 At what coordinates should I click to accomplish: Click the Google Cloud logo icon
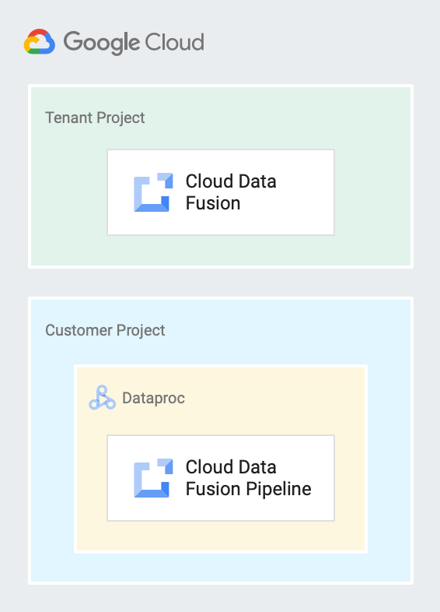[40, 41]
